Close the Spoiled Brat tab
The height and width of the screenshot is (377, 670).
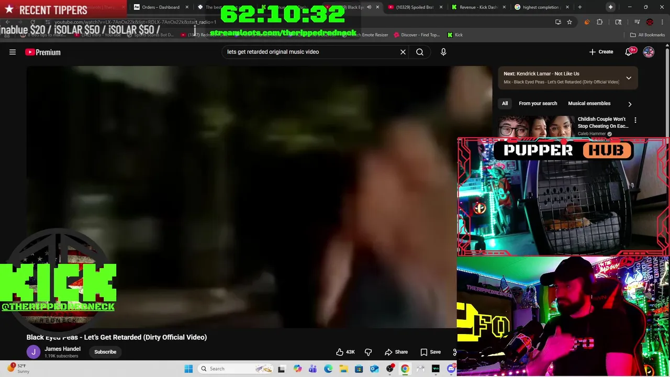pos(441,7)
